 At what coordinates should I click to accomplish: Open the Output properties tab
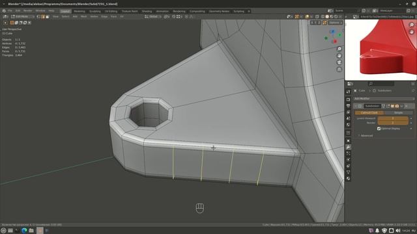coord(348,105)
